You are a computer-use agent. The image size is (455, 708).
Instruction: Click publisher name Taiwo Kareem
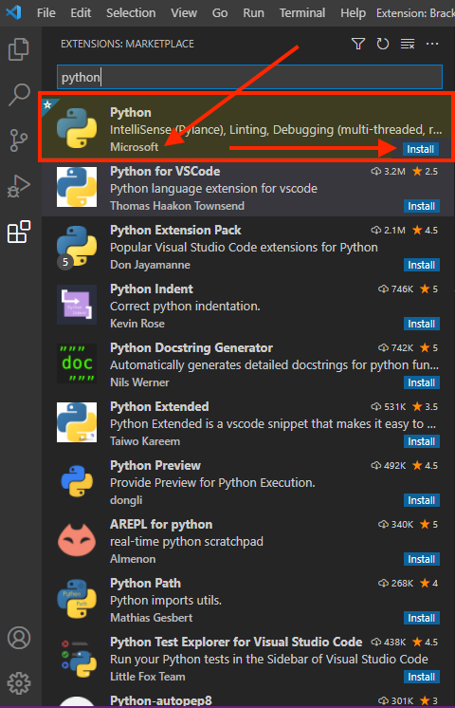click(x=145, y=441)
